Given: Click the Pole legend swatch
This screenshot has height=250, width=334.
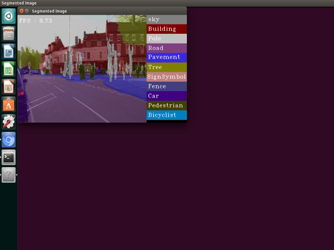Looking at the screenshot, I should [x=166, y=39].
